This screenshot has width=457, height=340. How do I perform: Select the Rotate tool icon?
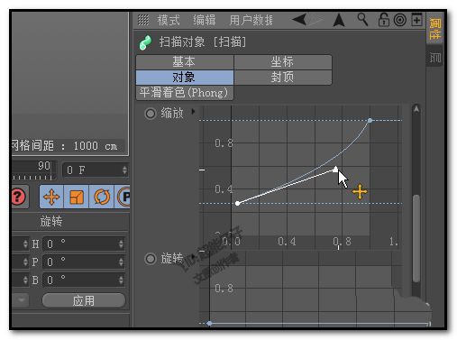[102, 198]
